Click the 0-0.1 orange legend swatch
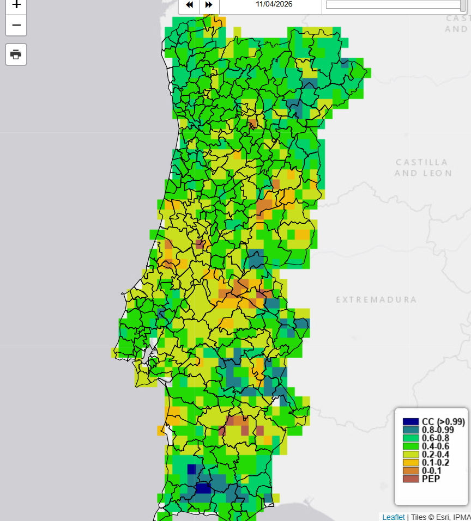 pyautogui.click(x=410, y=471)
